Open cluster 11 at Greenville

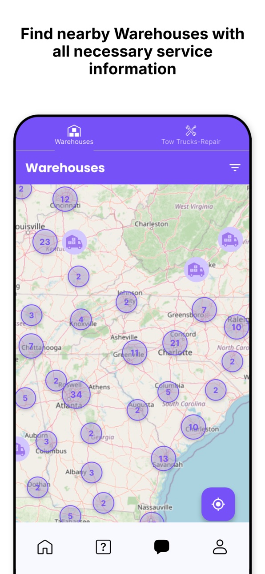click(134, 352)
